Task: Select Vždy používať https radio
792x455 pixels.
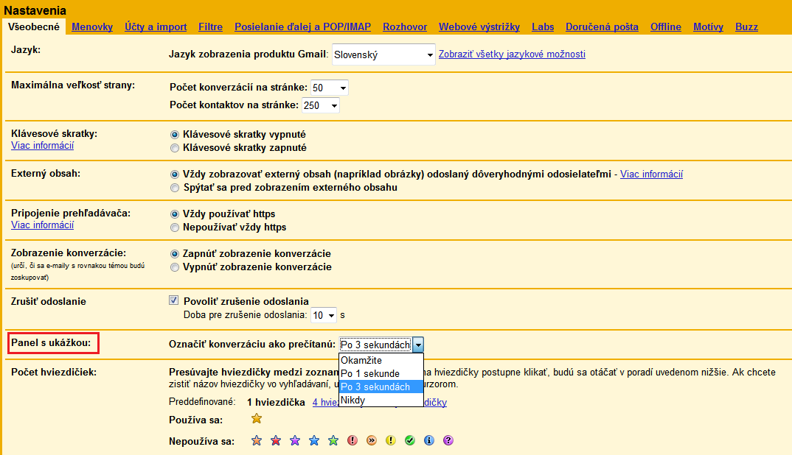Action: (175, 214)
